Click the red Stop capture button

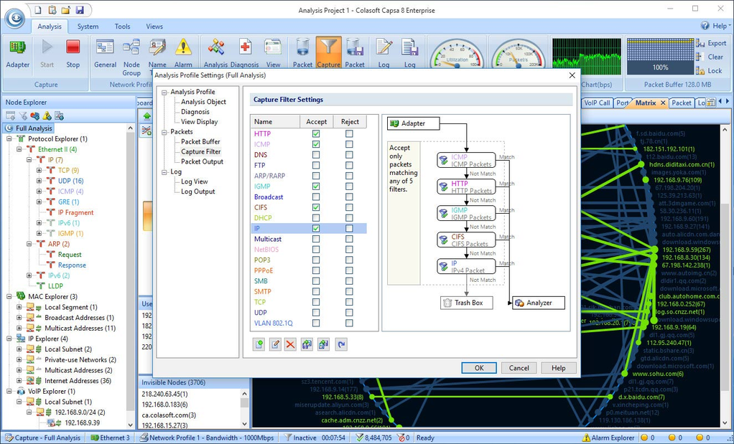click(x=73, y=47)
